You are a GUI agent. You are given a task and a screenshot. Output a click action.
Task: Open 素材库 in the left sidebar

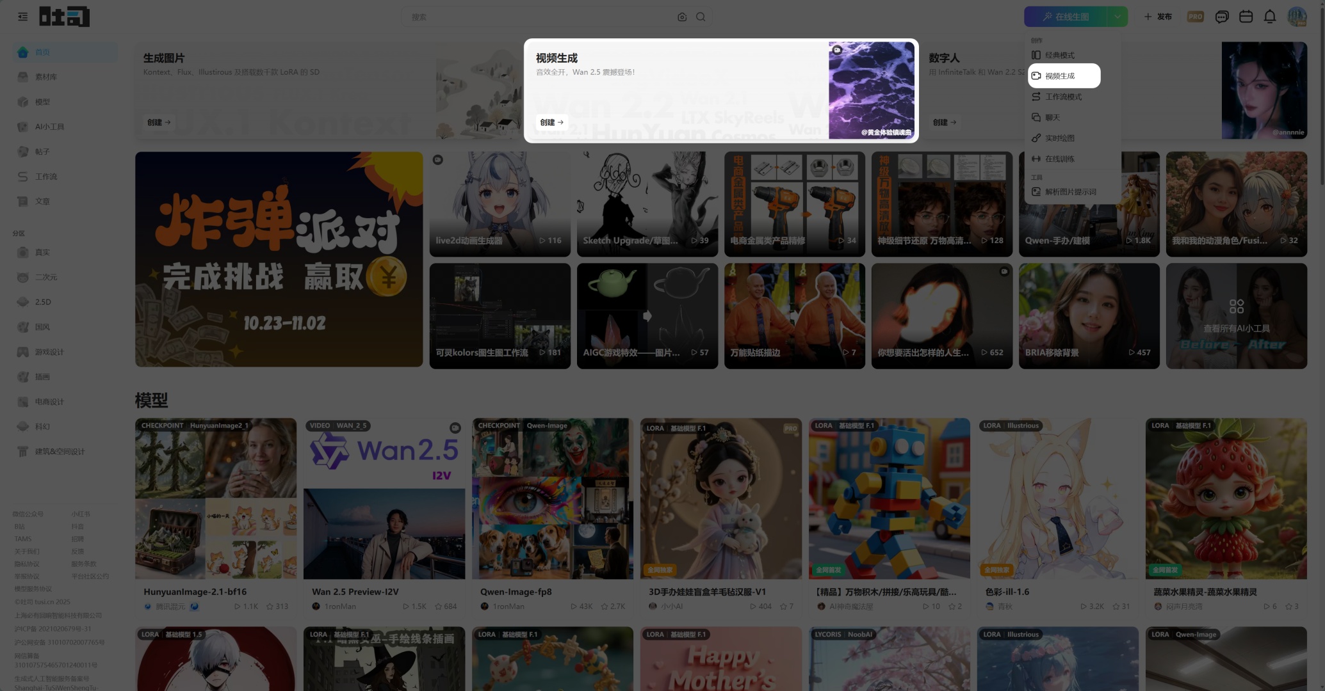45,77
